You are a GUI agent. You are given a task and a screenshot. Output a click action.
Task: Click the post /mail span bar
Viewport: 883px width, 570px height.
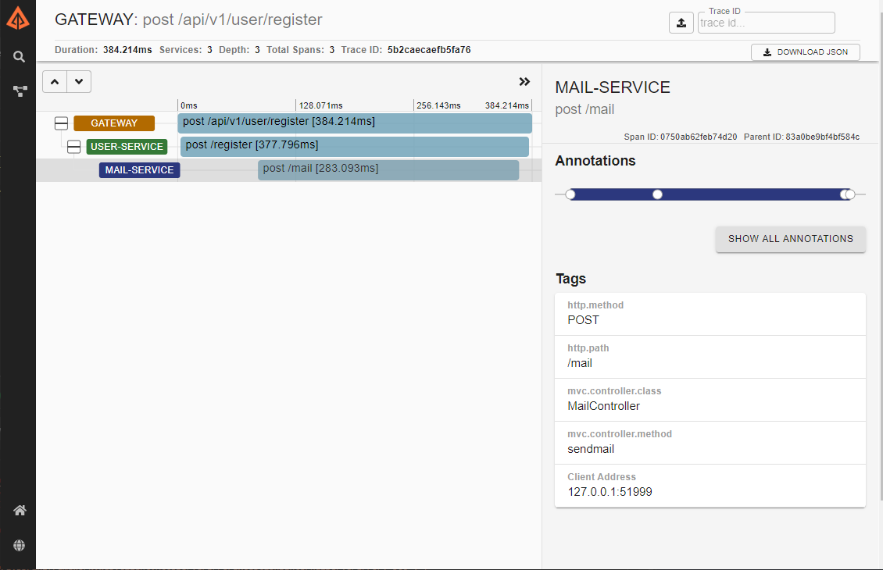click(x=388, y=170)
